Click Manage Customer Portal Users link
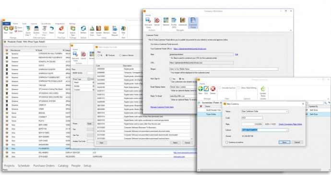Viewport: 331px width, 175px height. tap(162, 107)
